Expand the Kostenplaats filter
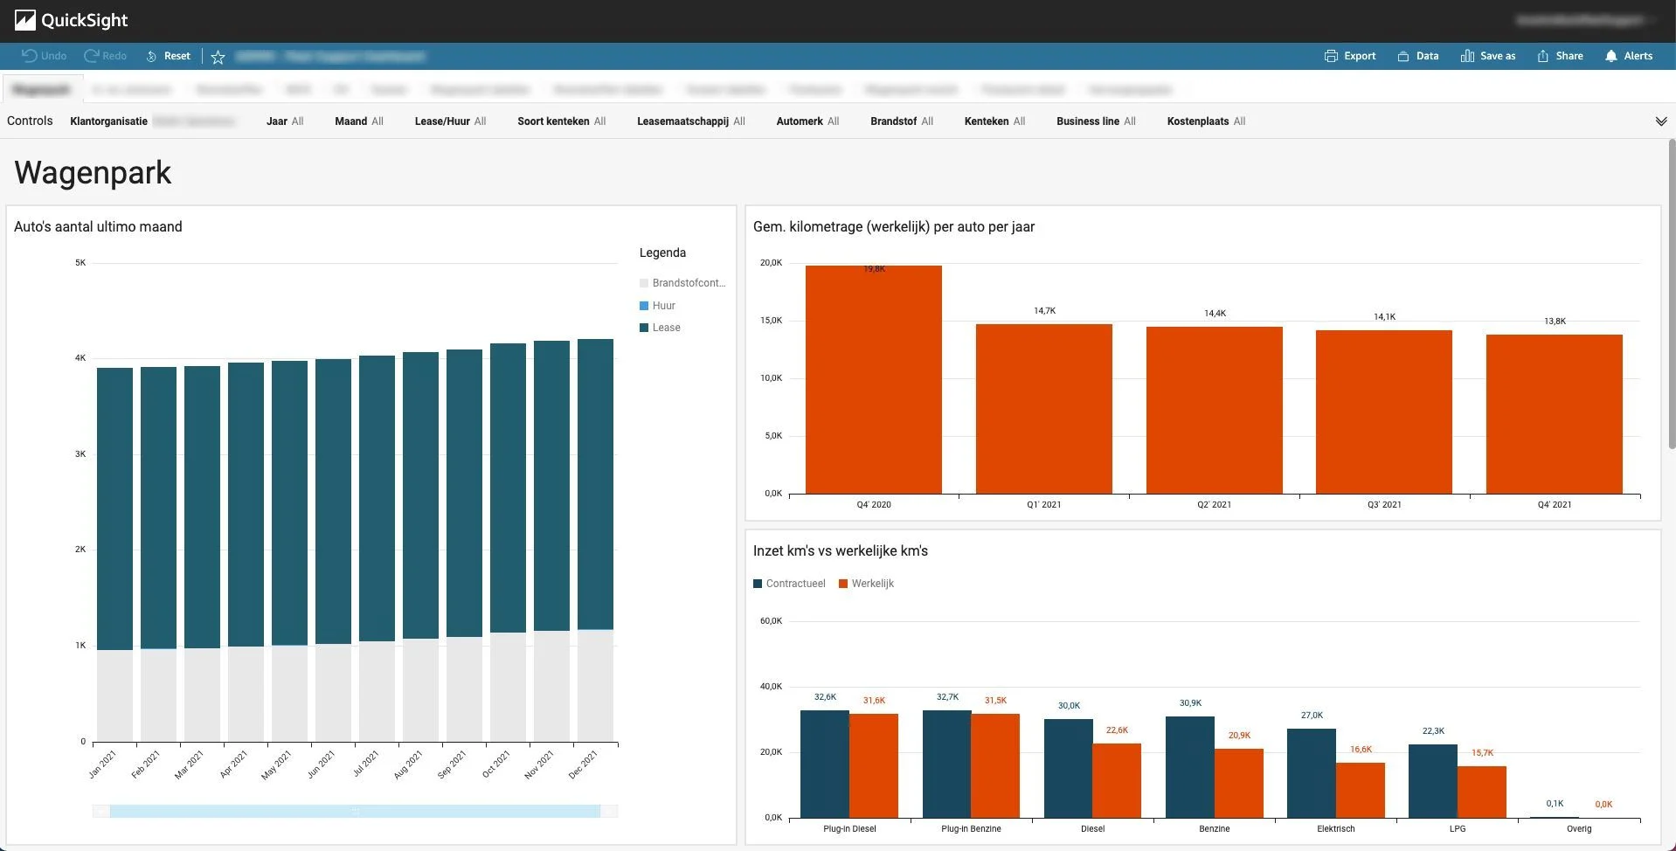Image resolution: width=1676 pixels, height=851 pixels. click(x=1206, y=121)
